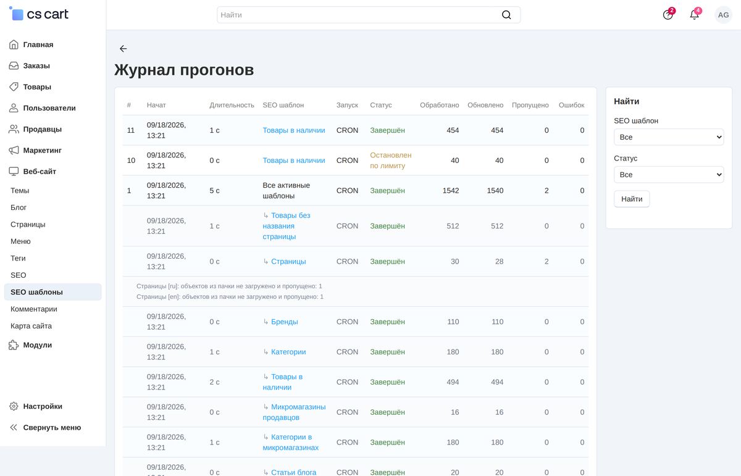This screenshot has height=476, width=741.
Task: Click the Пользователи person icon
Action: (x=14, y=108)
